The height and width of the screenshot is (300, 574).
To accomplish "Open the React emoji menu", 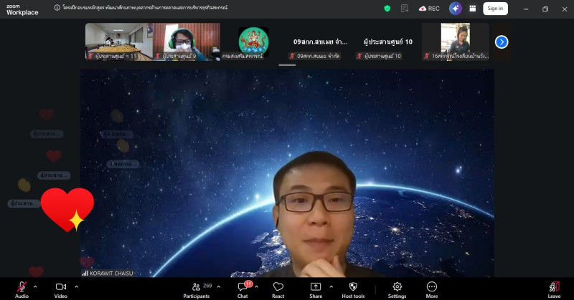I will (278, 287).
